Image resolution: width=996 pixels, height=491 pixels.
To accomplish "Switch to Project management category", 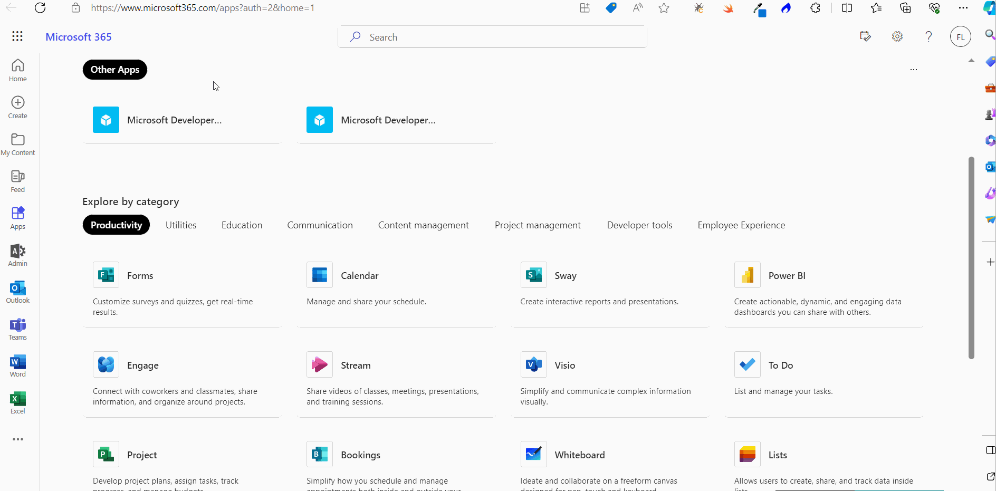I will (538, 225).
